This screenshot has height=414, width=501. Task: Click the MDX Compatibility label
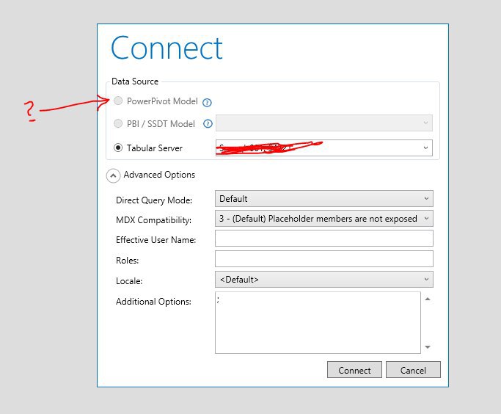(x=154, y=220)
